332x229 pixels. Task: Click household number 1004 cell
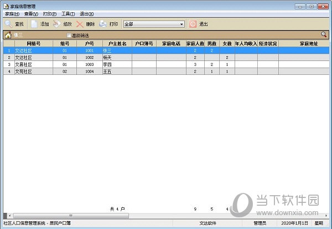[x=90, y=72]
